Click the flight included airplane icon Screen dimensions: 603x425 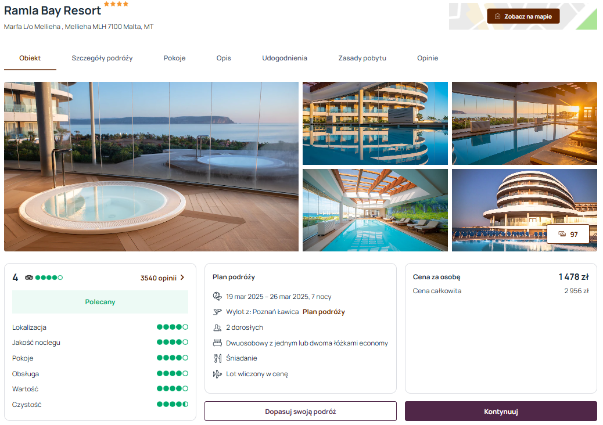click(x=217, y=374)
